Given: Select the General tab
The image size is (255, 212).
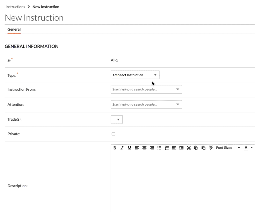Looking at the screenshot, I should coord(14,29).
